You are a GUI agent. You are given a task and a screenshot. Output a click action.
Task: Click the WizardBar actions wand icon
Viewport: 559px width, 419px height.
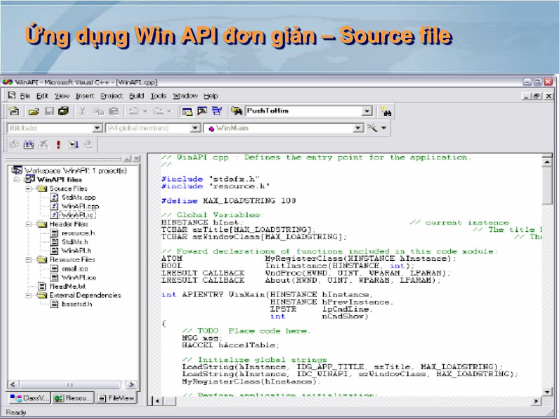372,128
